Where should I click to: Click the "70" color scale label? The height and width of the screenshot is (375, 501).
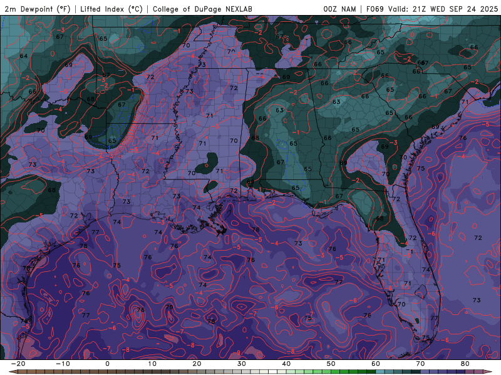(x=420, y=364)
